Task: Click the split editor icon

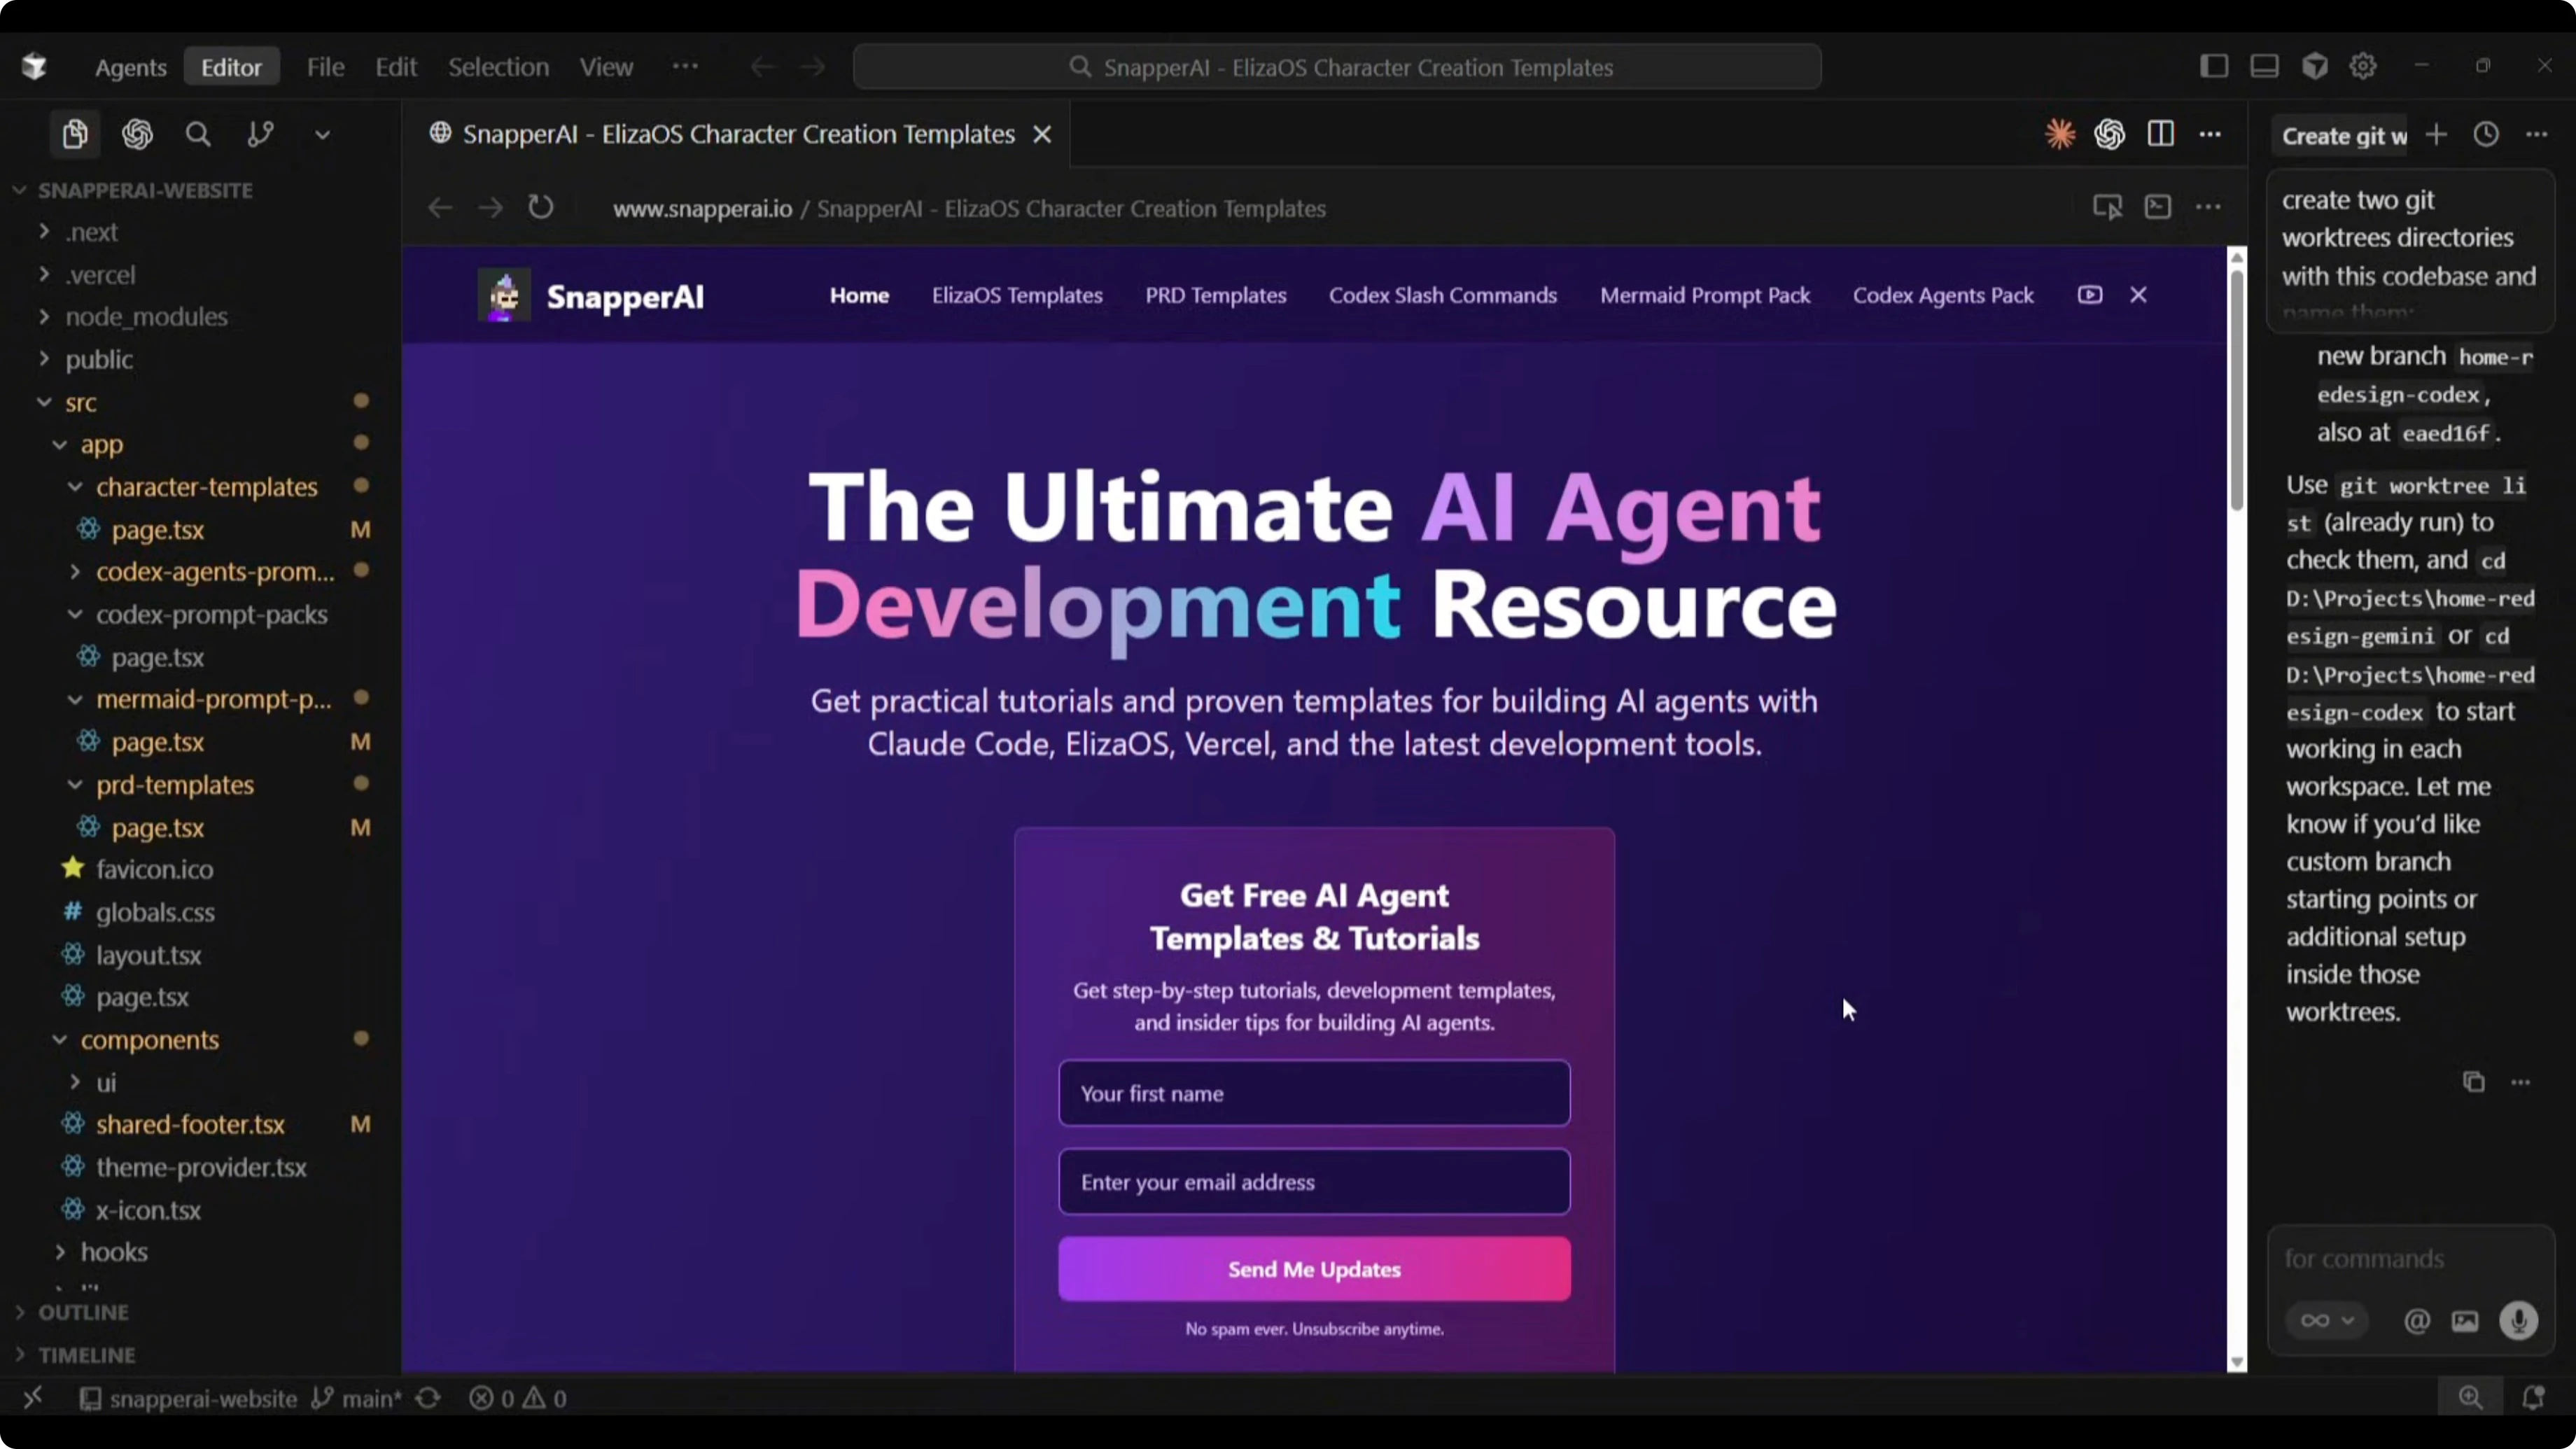Action: pos(2160,134)
